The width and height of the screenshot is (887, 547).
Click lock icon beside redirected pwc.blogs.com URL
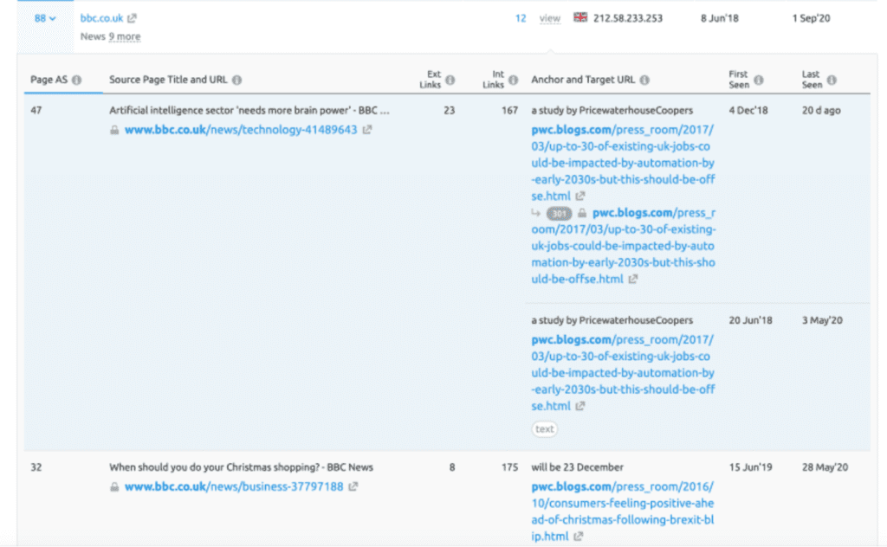pyautogui.click(x=581, y=213)
